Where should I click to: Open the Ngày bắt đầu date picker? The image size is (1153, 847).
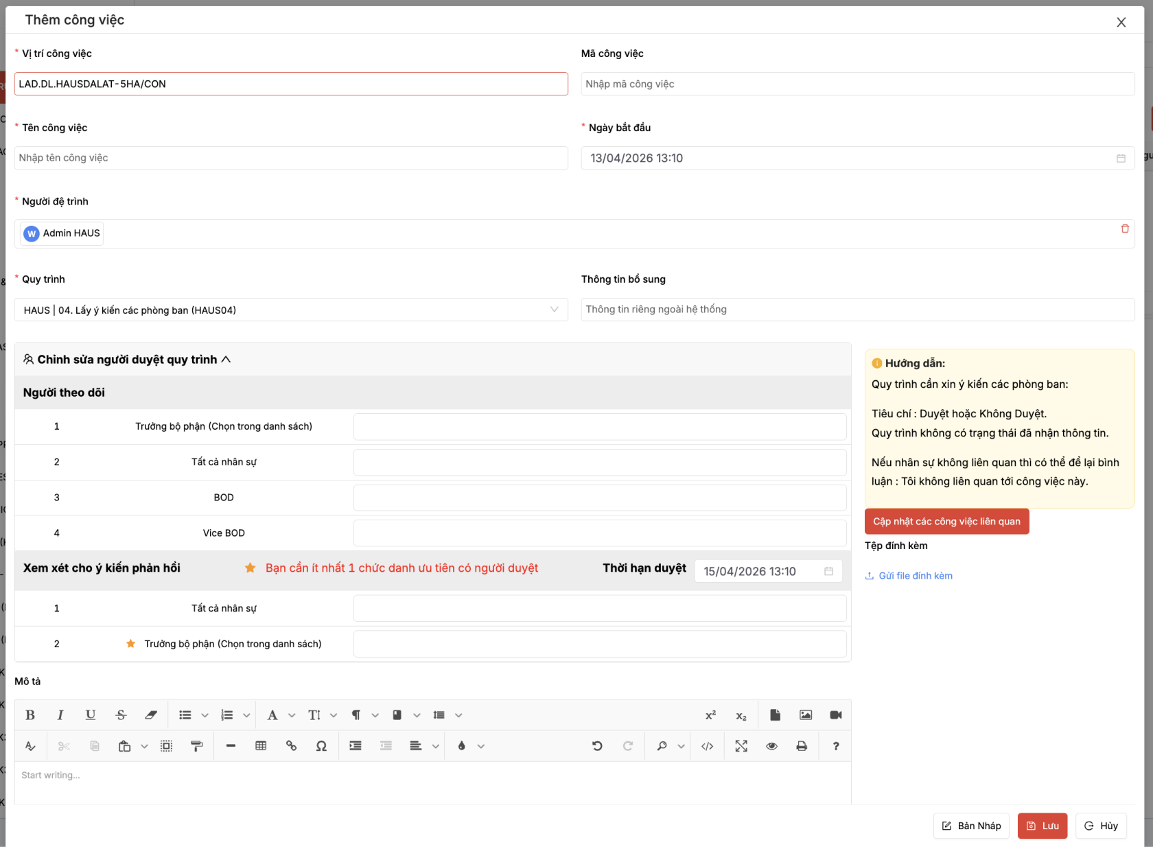[x=1121, y=158]
